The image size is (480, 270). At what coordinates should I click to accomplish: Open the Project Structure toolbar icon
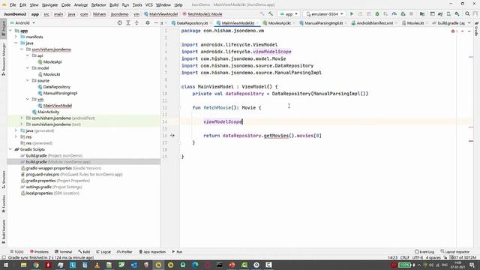click(x=422, y=14)
